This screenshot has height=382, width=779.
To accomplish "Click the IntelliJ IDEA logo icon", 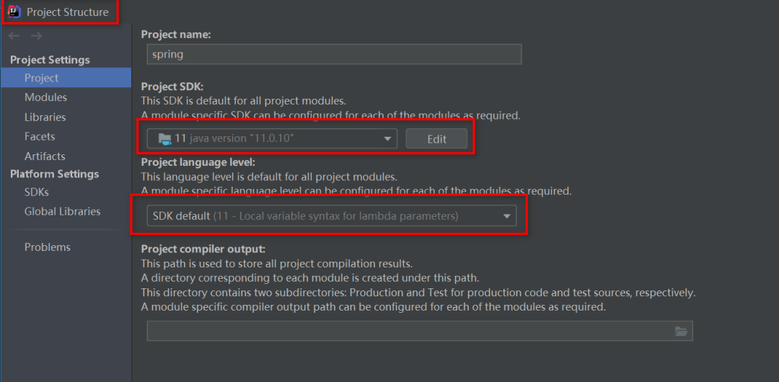I will tap(14, 12).
